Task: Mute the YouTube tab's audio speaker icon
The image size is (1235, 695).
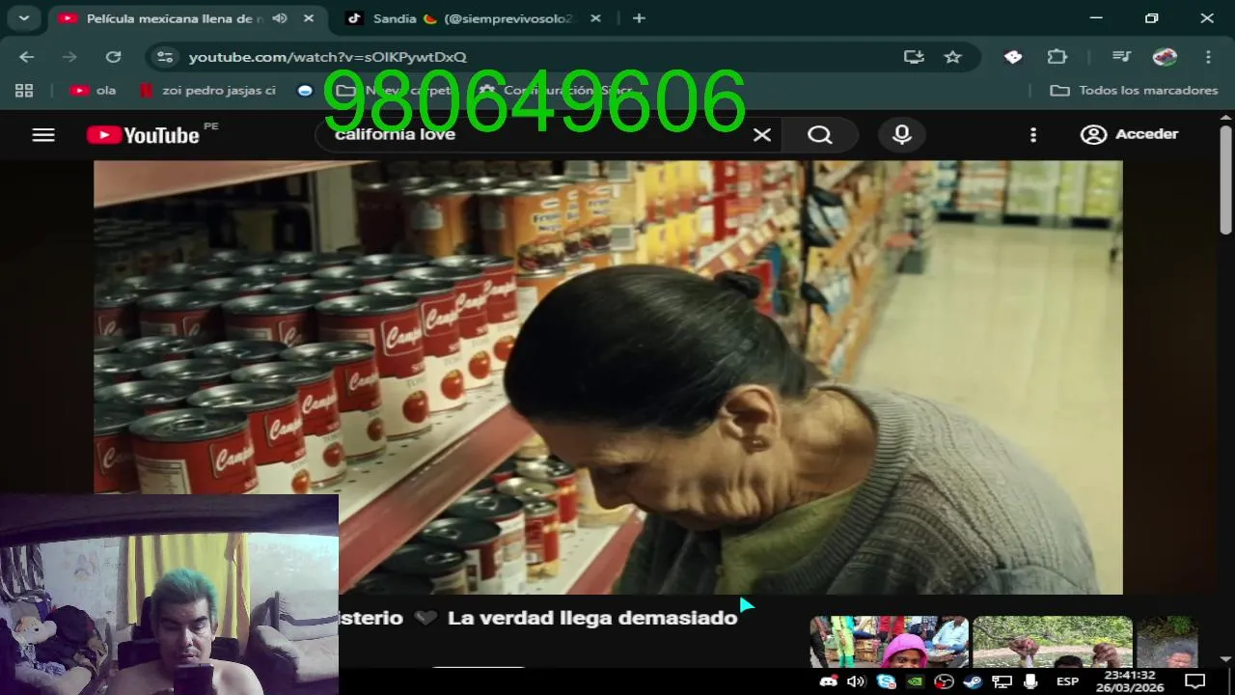Action: [280, 18]
